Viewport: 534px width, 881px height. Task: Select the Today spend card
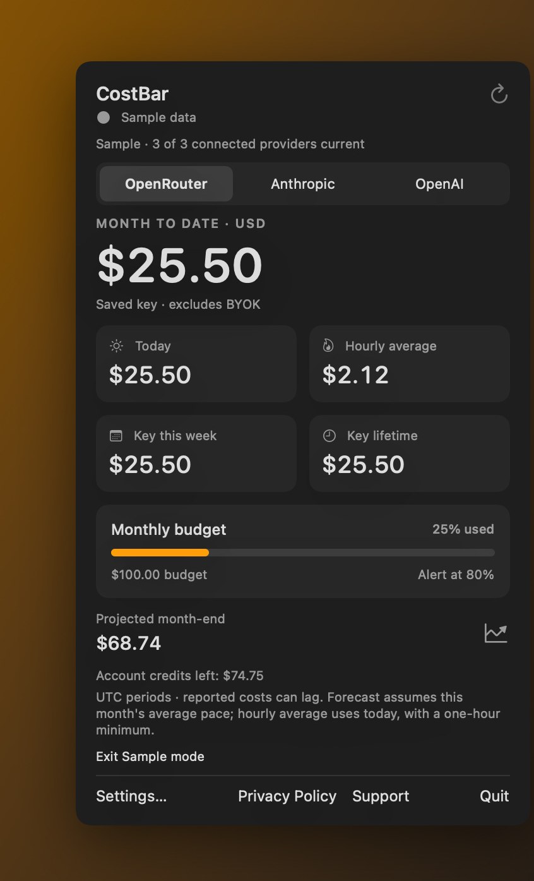196,364
